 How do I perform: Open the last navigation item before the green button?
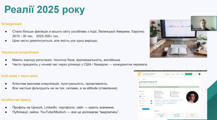(x=182, y=74)
